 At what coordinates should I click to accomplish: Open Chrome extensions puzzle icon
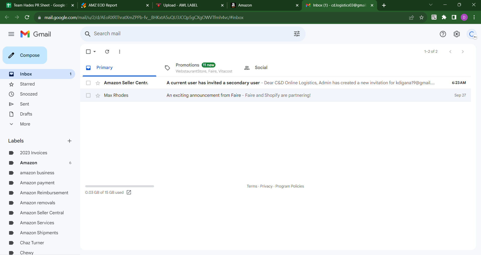pyautogui.click(x=444, y=17)
